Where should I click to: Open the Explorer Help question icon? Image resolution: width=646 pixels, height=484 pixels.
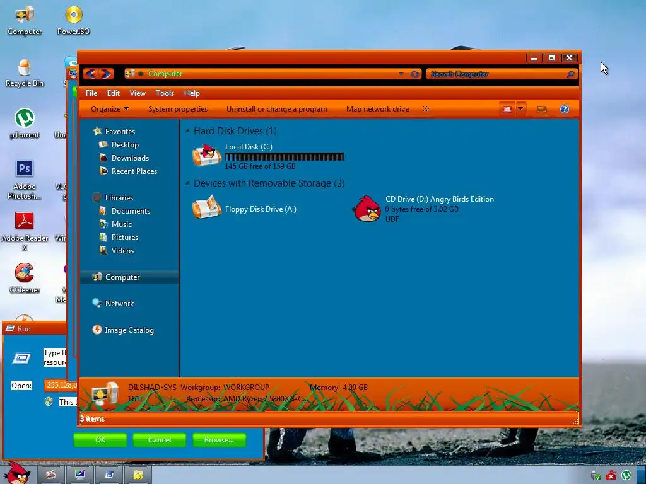[x=565, y=109]
